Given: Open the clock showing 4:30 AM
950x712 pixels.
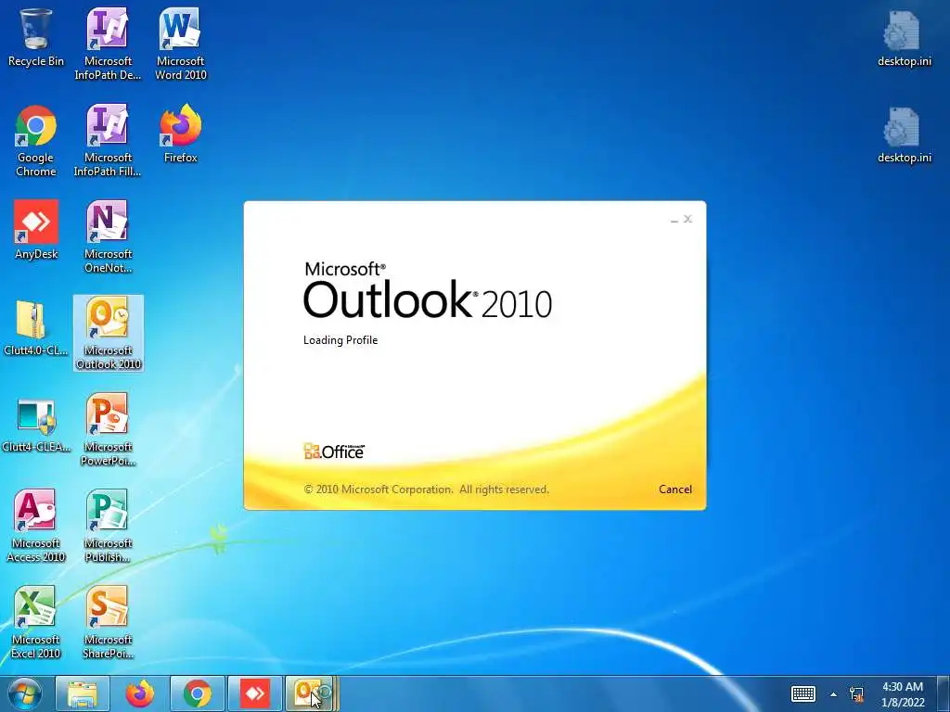Looking at the screenshot, I should point(903,694).
